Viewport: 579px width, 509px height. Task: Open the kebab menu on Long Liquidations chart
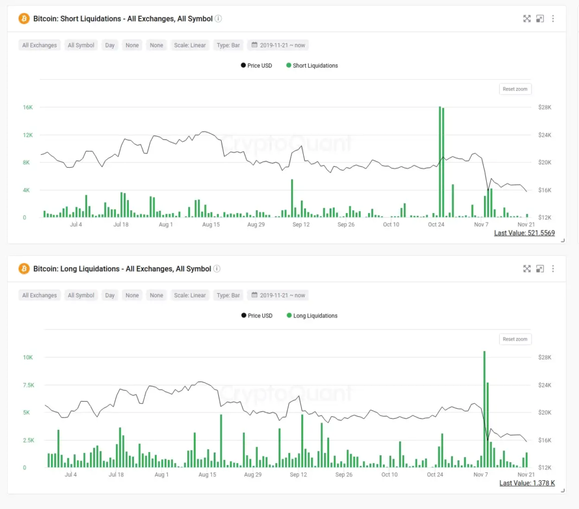553,269
